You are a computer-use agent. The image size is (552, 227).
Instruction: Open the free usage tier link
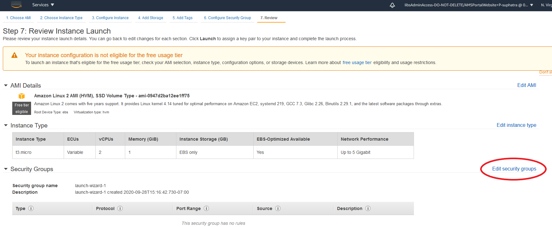tap(357, 63)
